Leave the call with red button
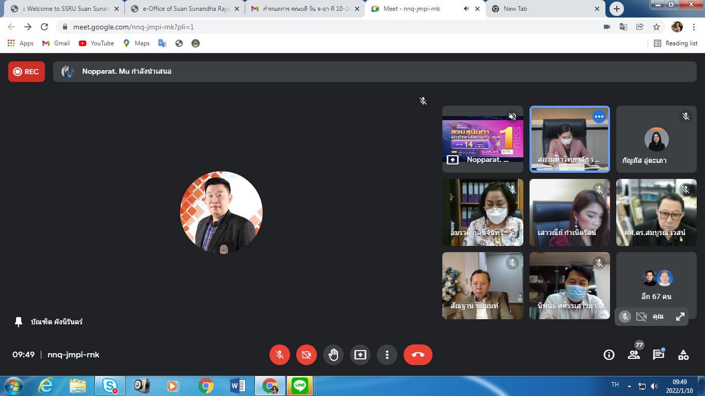Viewport: 705px width, 396px height. click(x=418, y=355)
